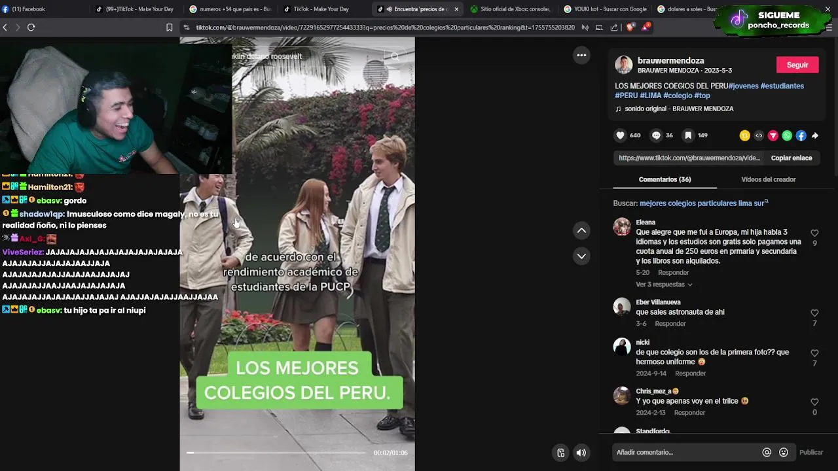Open brauwermendoza profile name link
The width and height of the screenshot is (838, 471).
[670, 60]
